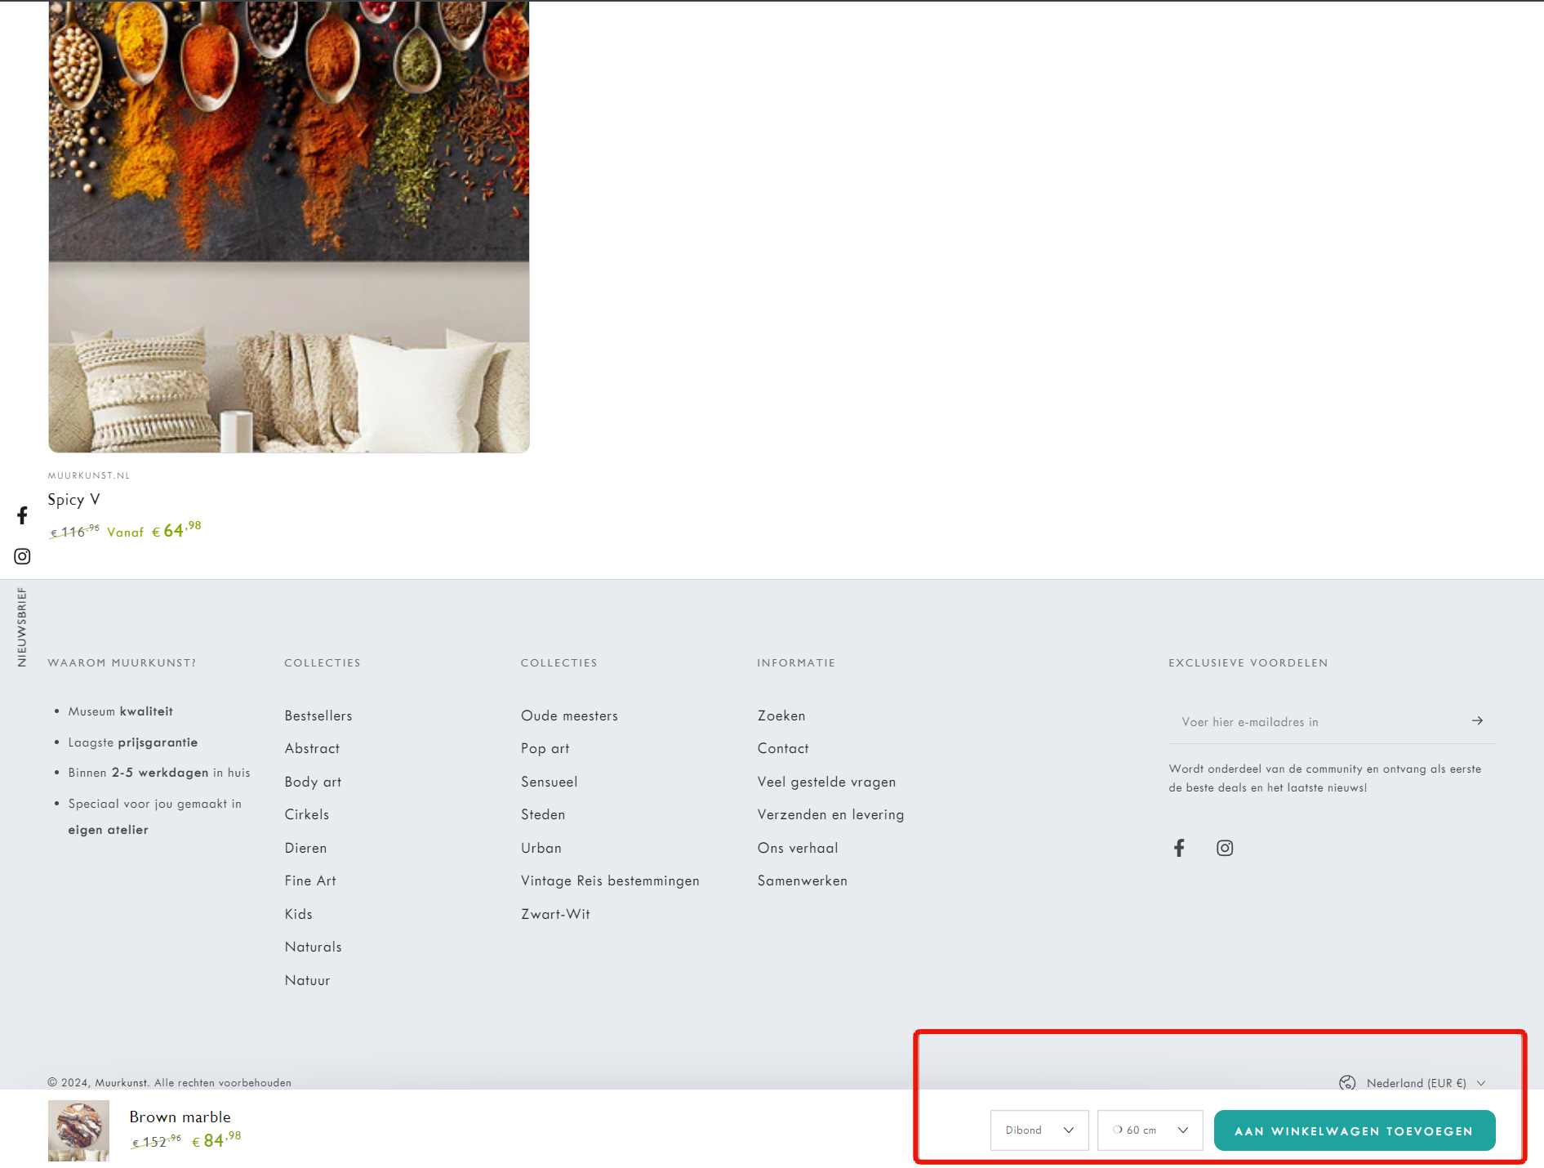View Verzenden en levering info
This screenshot has width=1544, height=1168.
pyautogui.click(x=830, y=814)
